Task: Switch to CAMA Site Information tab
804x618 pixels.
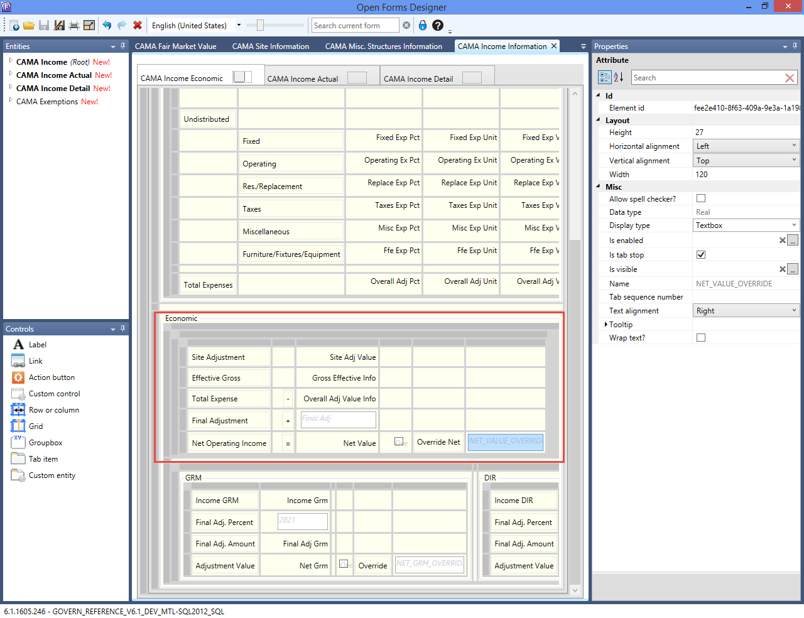Action: [x=270, y=46]
